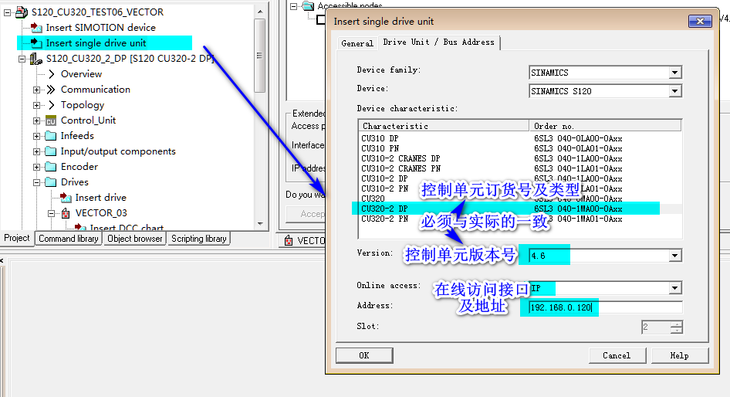
Task: Click the Insert single drive unit icon
Action: pos(36,43)
